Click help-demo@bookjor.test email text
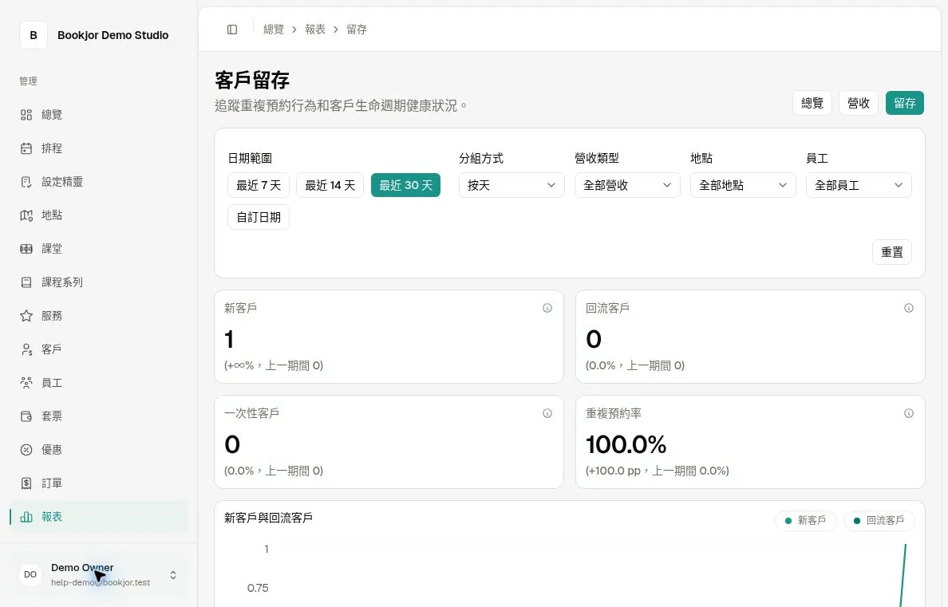Image resolution: width=948 pixels, height=607 pixels. pos(101,583)
